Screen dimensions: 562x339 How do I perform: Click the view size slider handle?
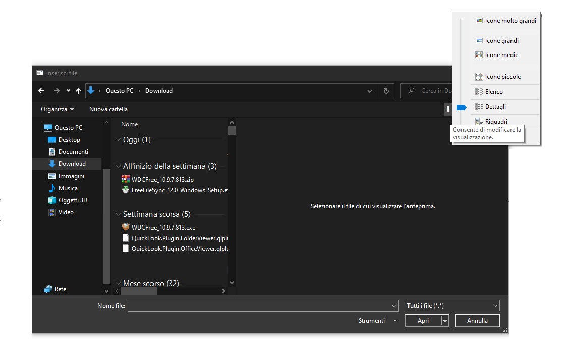tap(462, 107)
